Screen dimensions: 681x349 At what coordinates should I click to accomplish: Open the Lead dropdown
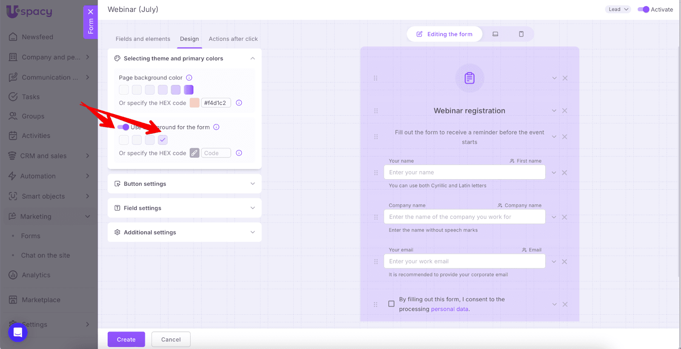(x=618, y=9)
